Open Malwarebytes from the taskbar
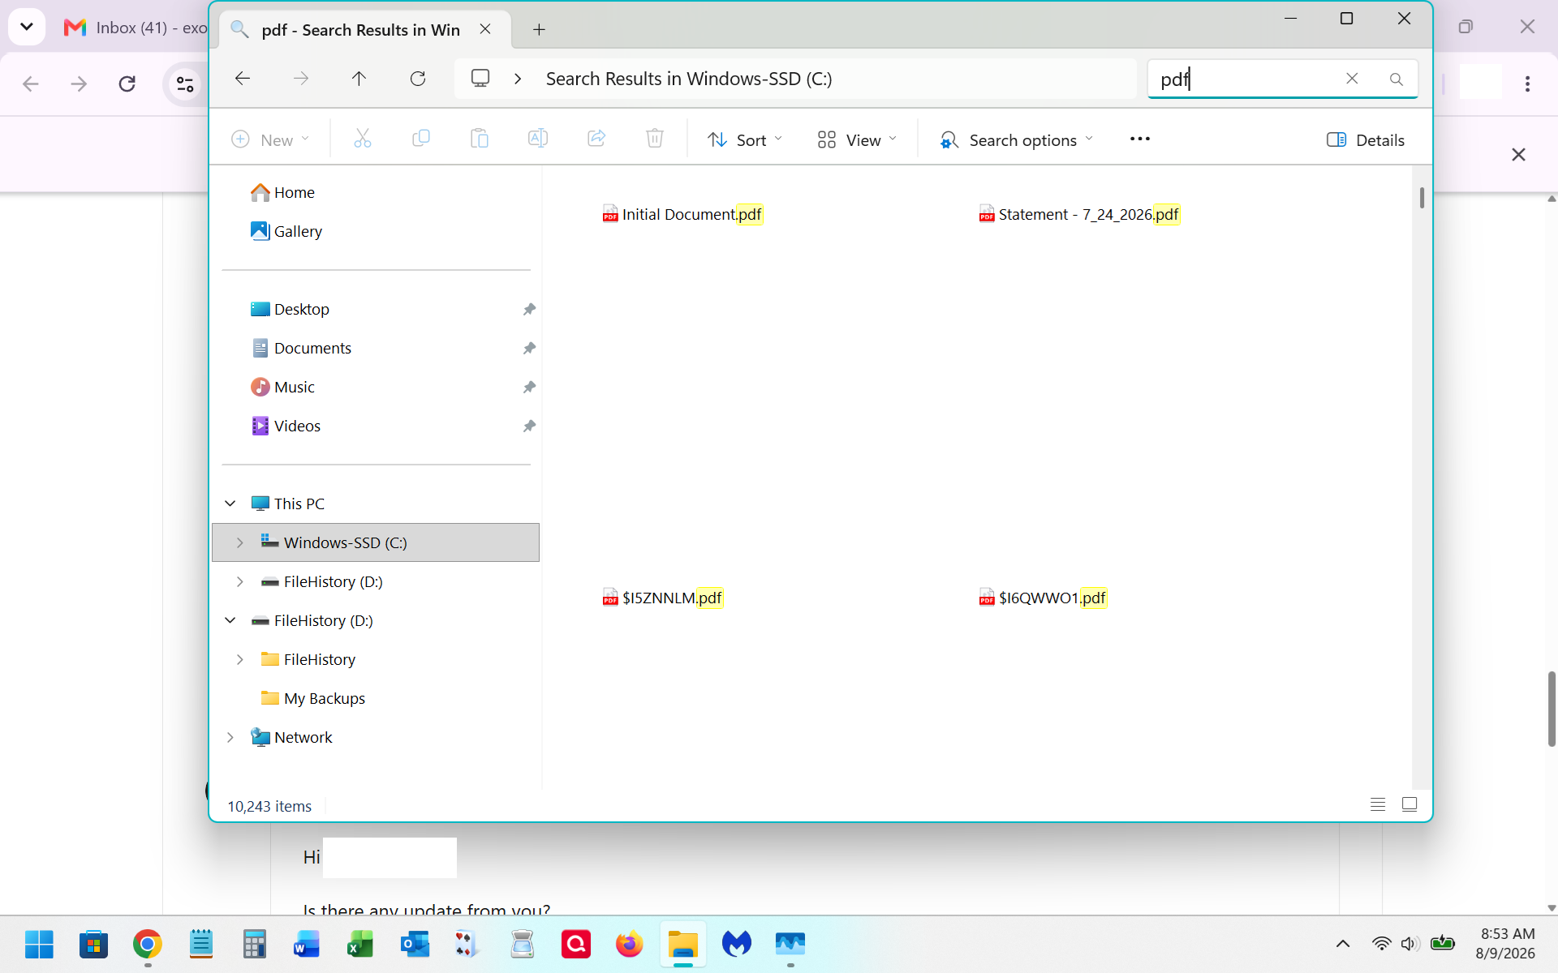 click(x=737, y=944)
